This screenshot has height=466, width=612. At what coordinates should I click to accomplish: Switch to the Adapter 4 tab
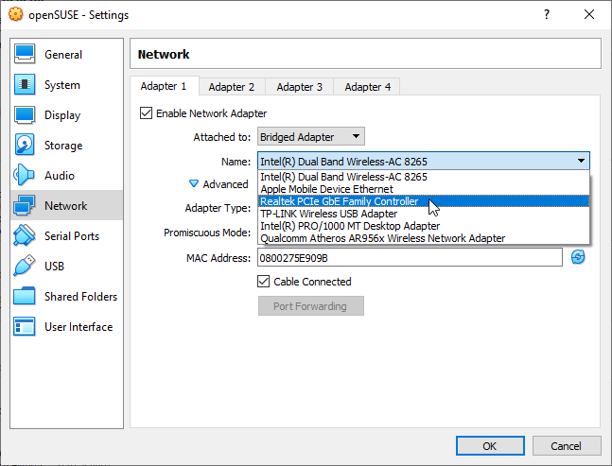(367, 87)
